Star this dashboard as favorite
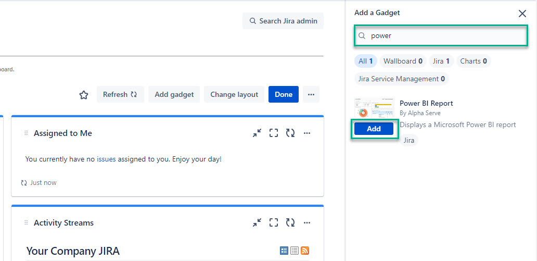The image size is (537, 261). [83, 95]
